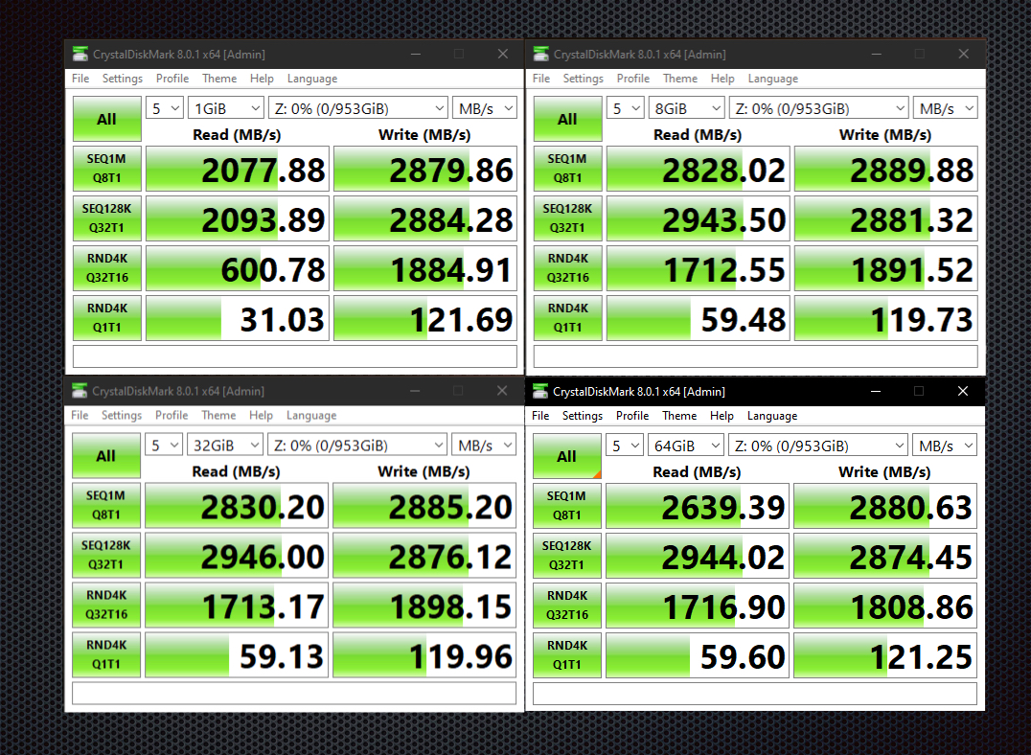Image resolution: width=1031 pixels, height=755 pixels.
Task: Open Profile menu in 64GiB window
Action: point(632,416)
